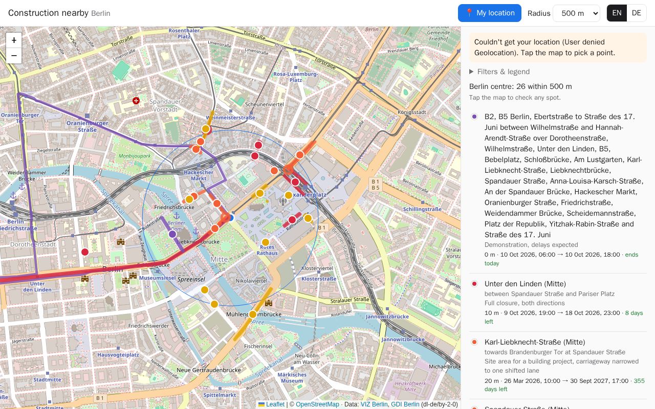Select the yellow marker by Friedrichsbrücke
The image size is (655, 409).
[x=189, y=199]
